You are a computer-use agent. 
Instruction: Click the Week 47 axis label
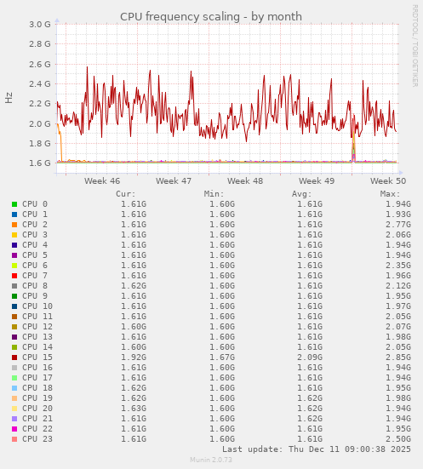pos(174,181)
